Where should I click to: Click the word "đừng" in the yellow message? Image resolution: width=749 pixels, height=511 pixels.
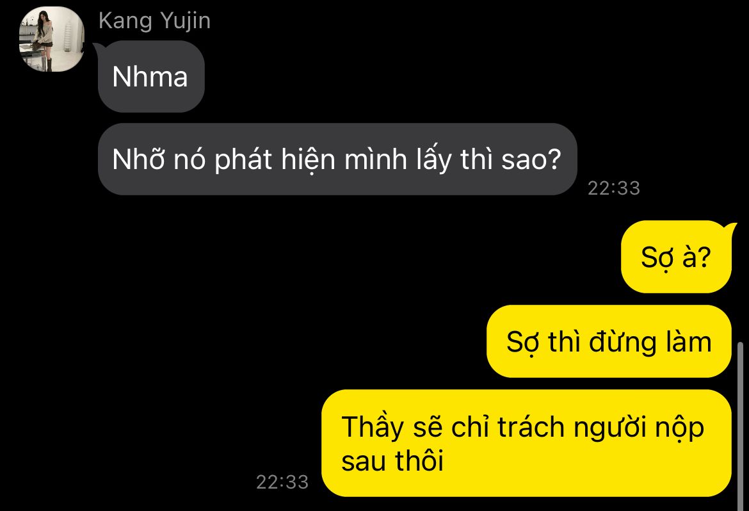[x=623, y=343]
